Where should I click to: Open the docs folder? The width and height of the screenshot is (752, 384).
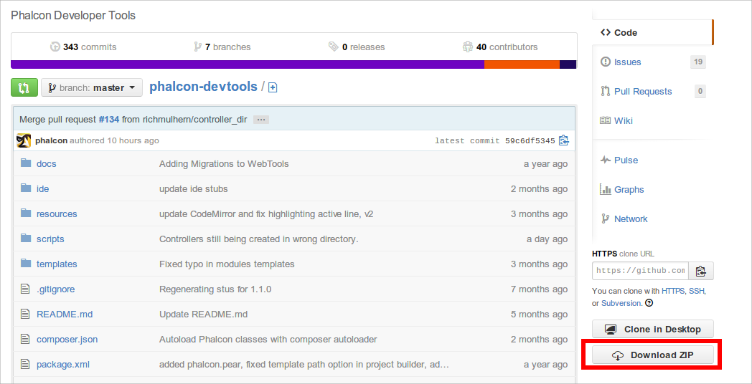pyautogui.click(x=46, y=164)
